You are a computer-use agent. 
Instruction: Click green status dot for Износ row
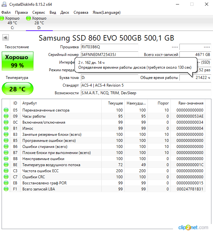click(x=6, y=128)
